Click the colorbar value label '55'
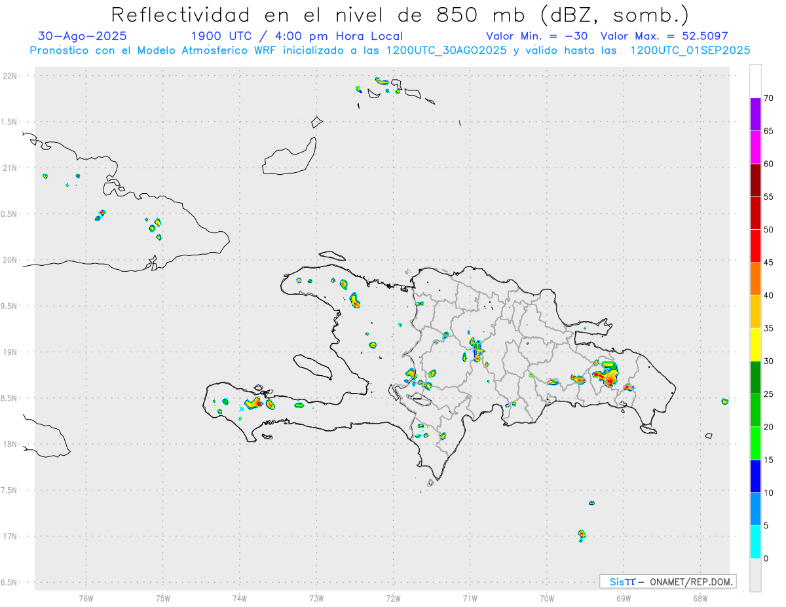Image resolution: width=786 pixels, height=607 pixels. (768, 196)
